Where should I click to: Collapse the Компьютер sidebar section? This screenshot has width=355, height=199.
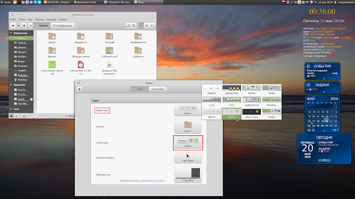pyautogui.click(x=11, y=33)
